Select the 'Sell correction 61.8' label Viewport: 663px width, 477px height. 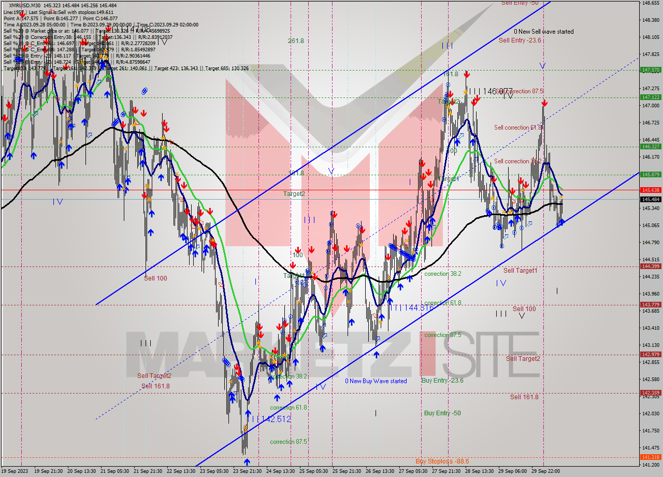pos(518,128)
